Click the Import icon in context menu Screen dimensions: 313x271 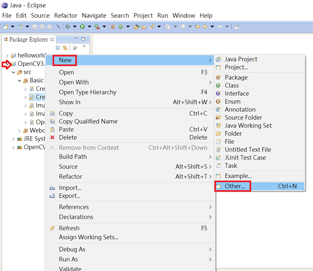tap(52, 188)
